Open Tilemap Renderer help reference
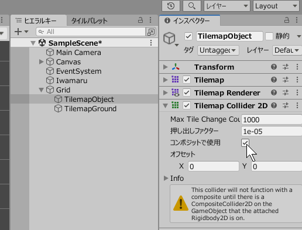The height and width of the screenshot is (230, 302). 274,92
